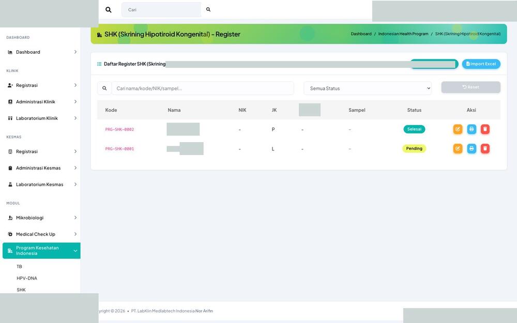
Task: Expand Mikrobiologi chevron
Action: (x=75, y=218)
